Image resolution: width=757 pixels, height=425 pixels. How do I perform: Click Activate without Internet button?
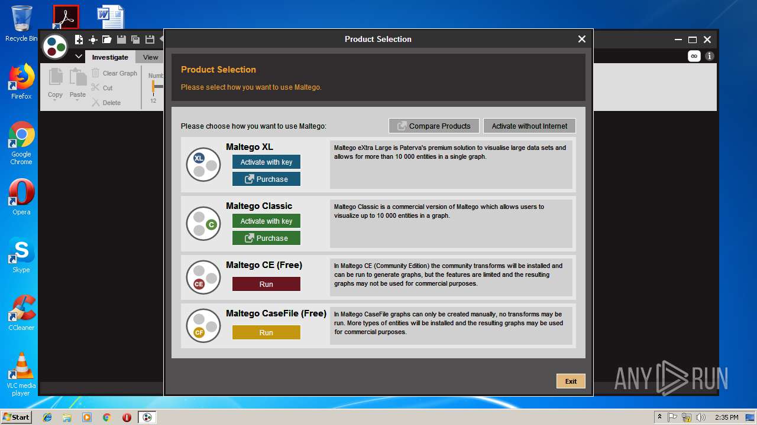click(529, 126)
